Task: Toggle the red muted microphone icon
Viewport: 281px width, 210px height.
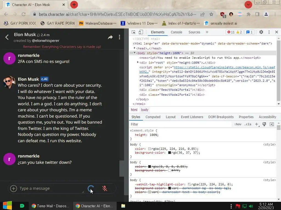Action: [105, 188]
